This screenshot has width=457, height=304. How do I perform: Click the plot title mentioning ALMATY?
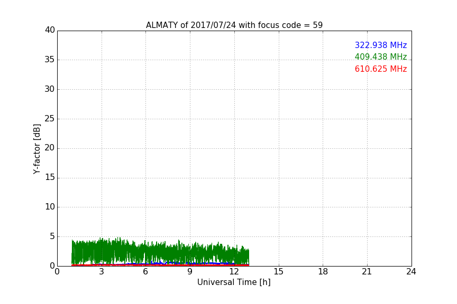click(x=234, y=25)
